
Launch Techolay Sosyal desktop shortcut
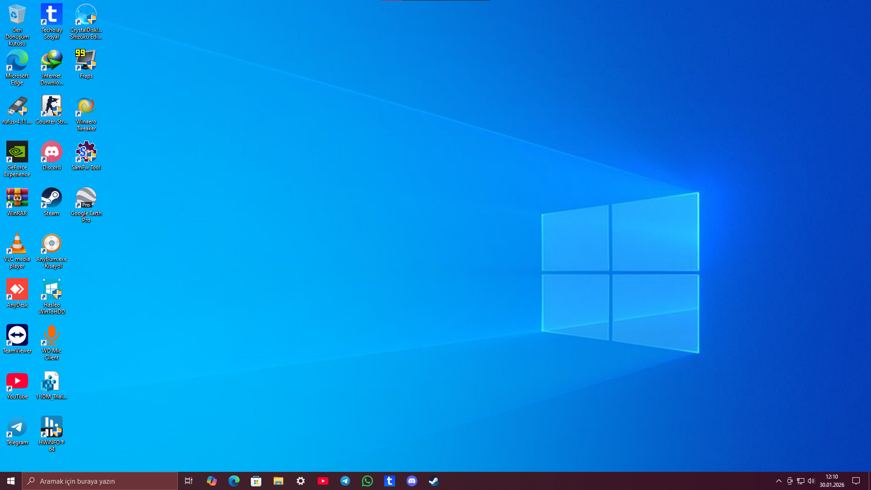52,22
